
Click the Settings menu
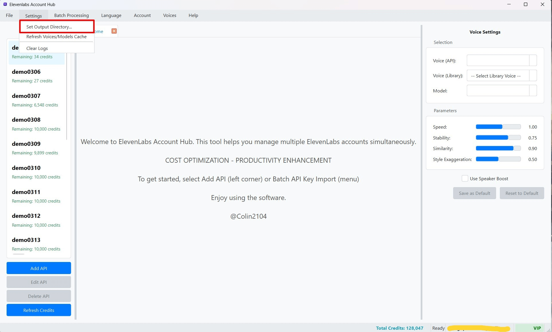[34, 16]
